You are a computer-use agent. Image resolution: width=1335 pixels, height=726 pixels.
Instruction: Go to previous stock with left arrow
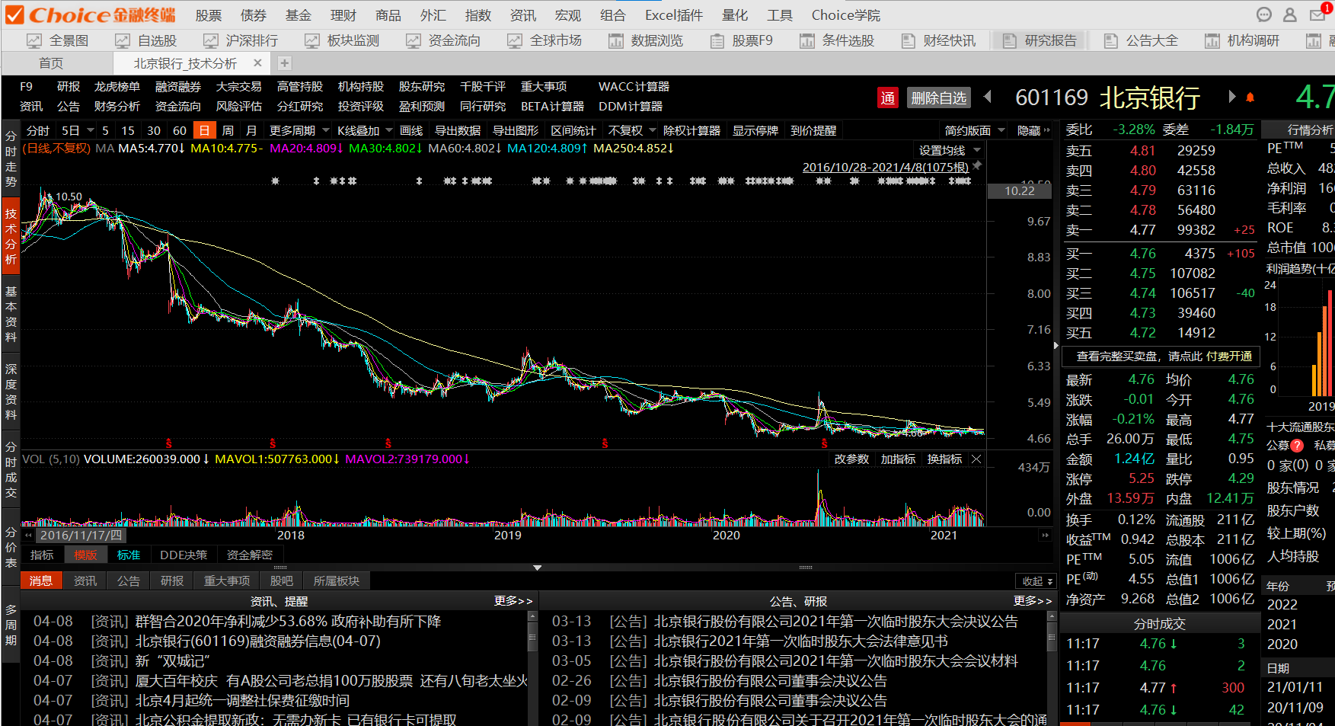click(x=988, y=97)
